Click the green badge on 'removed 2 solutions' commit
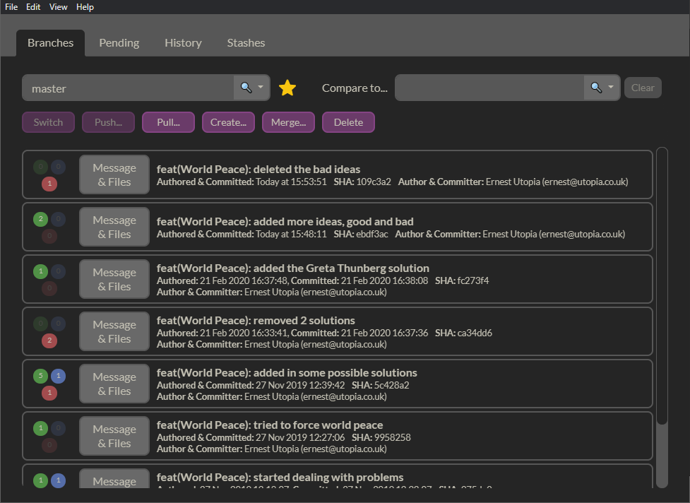Viewport: 690px width, 503px height. coord(40,323)
